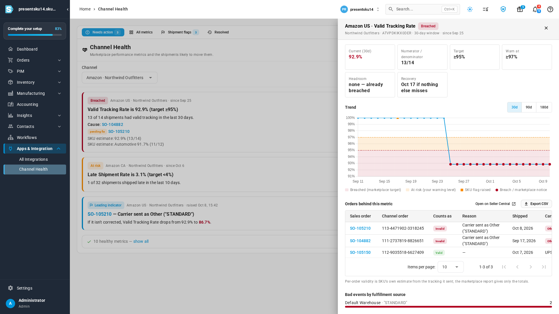Open the help question mark icon
The height and width of the screenshot is (314, 559).
550,9
